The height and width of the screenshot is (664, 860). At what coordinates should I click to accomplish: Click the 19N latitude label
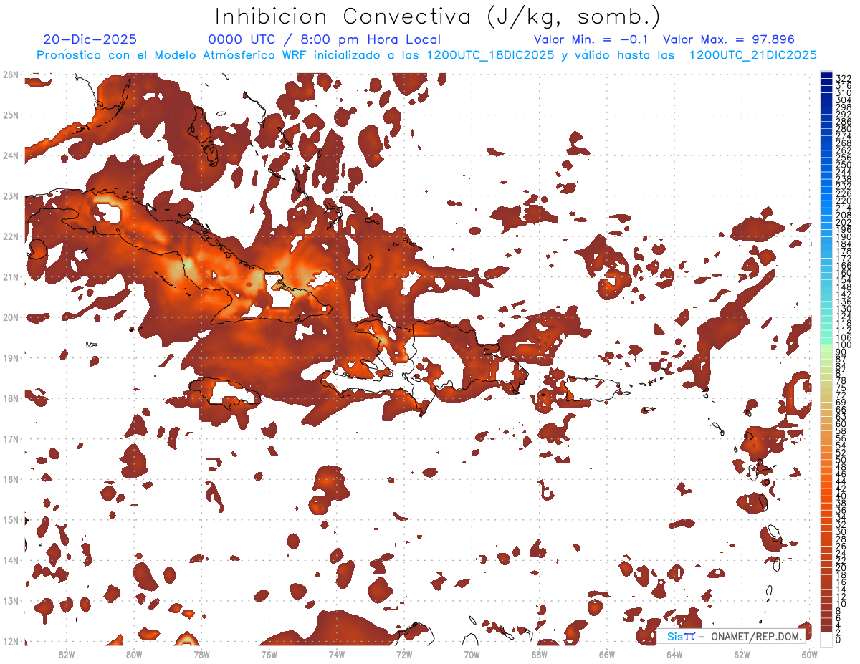(x=10, y=357)
